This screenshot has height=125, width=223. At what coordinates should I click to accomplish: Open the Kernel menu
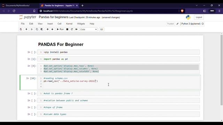[69, 24]
